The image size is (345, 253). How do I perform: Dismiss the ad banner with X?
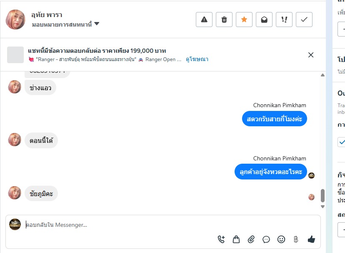coord(311,55)
